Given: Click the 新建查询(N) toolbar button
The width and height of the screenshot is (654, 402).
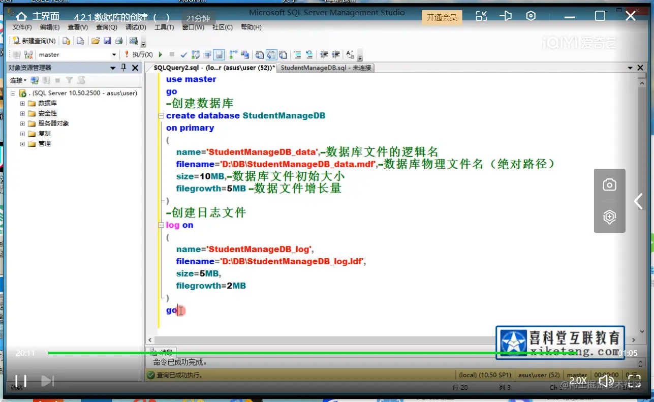Looking at the screenshot, I should pos(34,41).
